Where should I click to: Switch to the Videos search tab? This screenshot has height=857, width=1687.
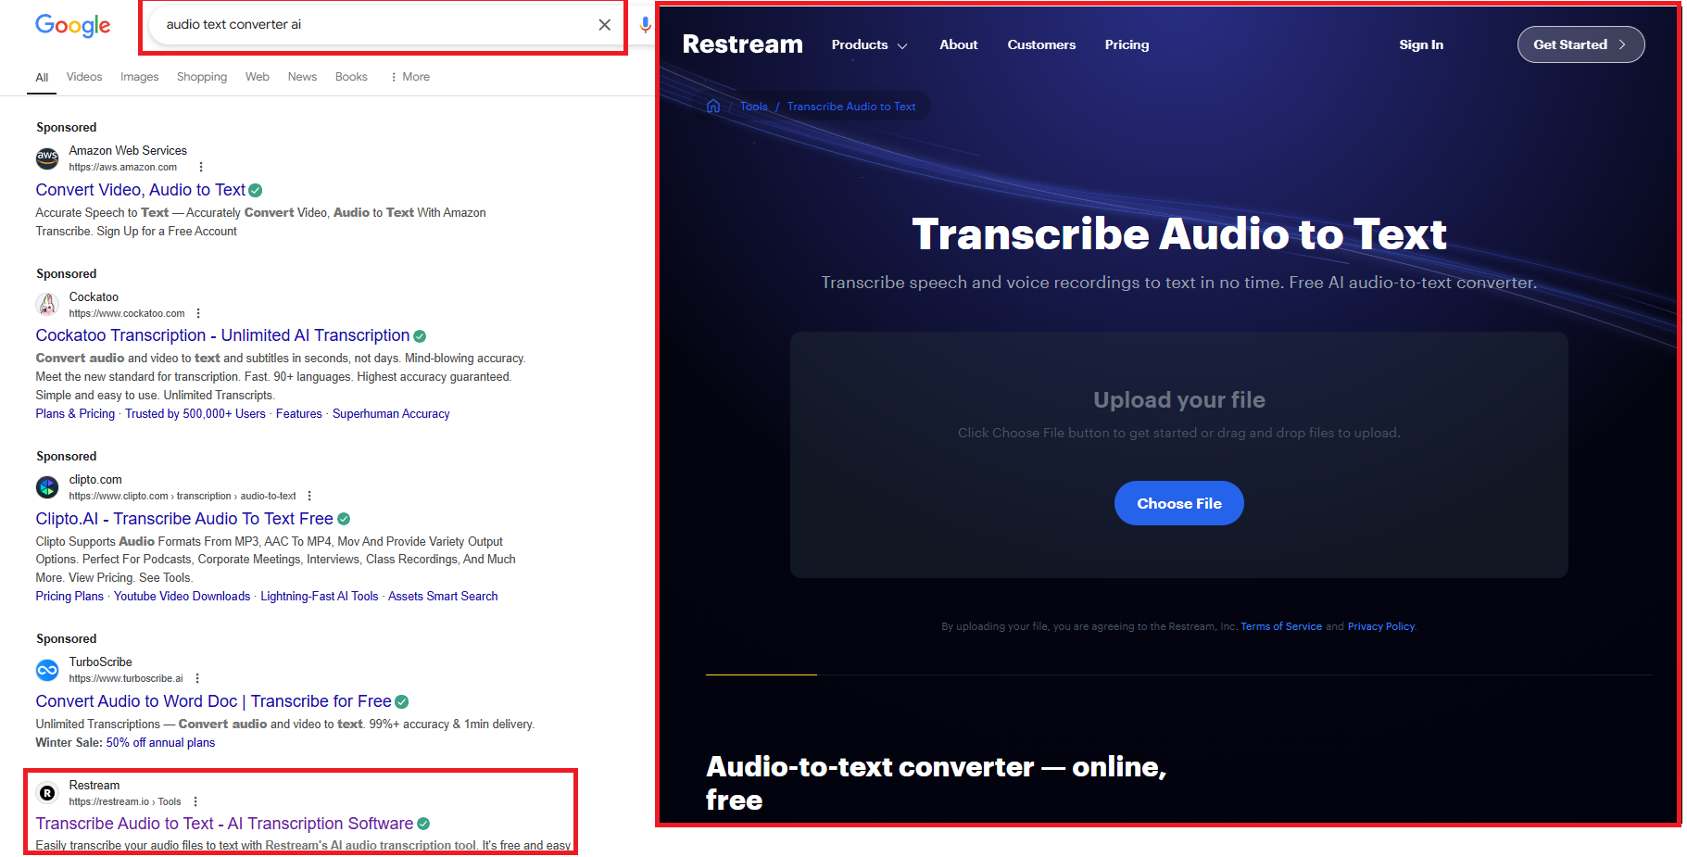point(84,77)
